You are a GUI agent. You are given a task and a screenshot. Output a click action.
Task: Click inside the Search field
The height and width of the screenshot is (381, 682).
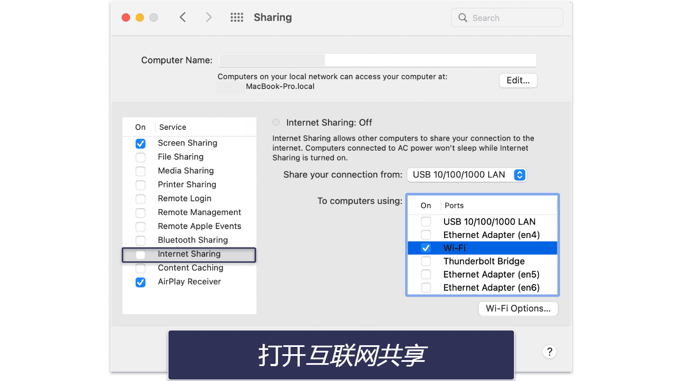(x=507, y=18)
